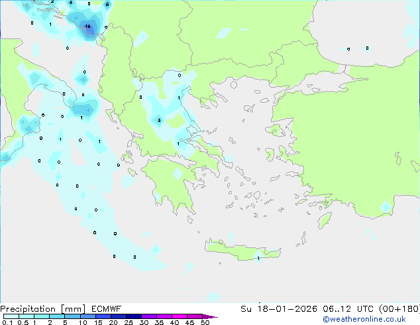This screenshot has height=325, width=420.
Task: Pick the 35–40 mm legend swatch
Action: click(x=164, y=316)
